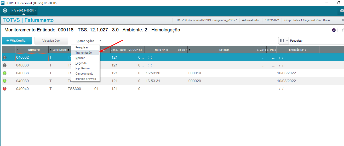344x146 pixels.
Task: Restore the window using the title bar button
Action: pos(339,3)
